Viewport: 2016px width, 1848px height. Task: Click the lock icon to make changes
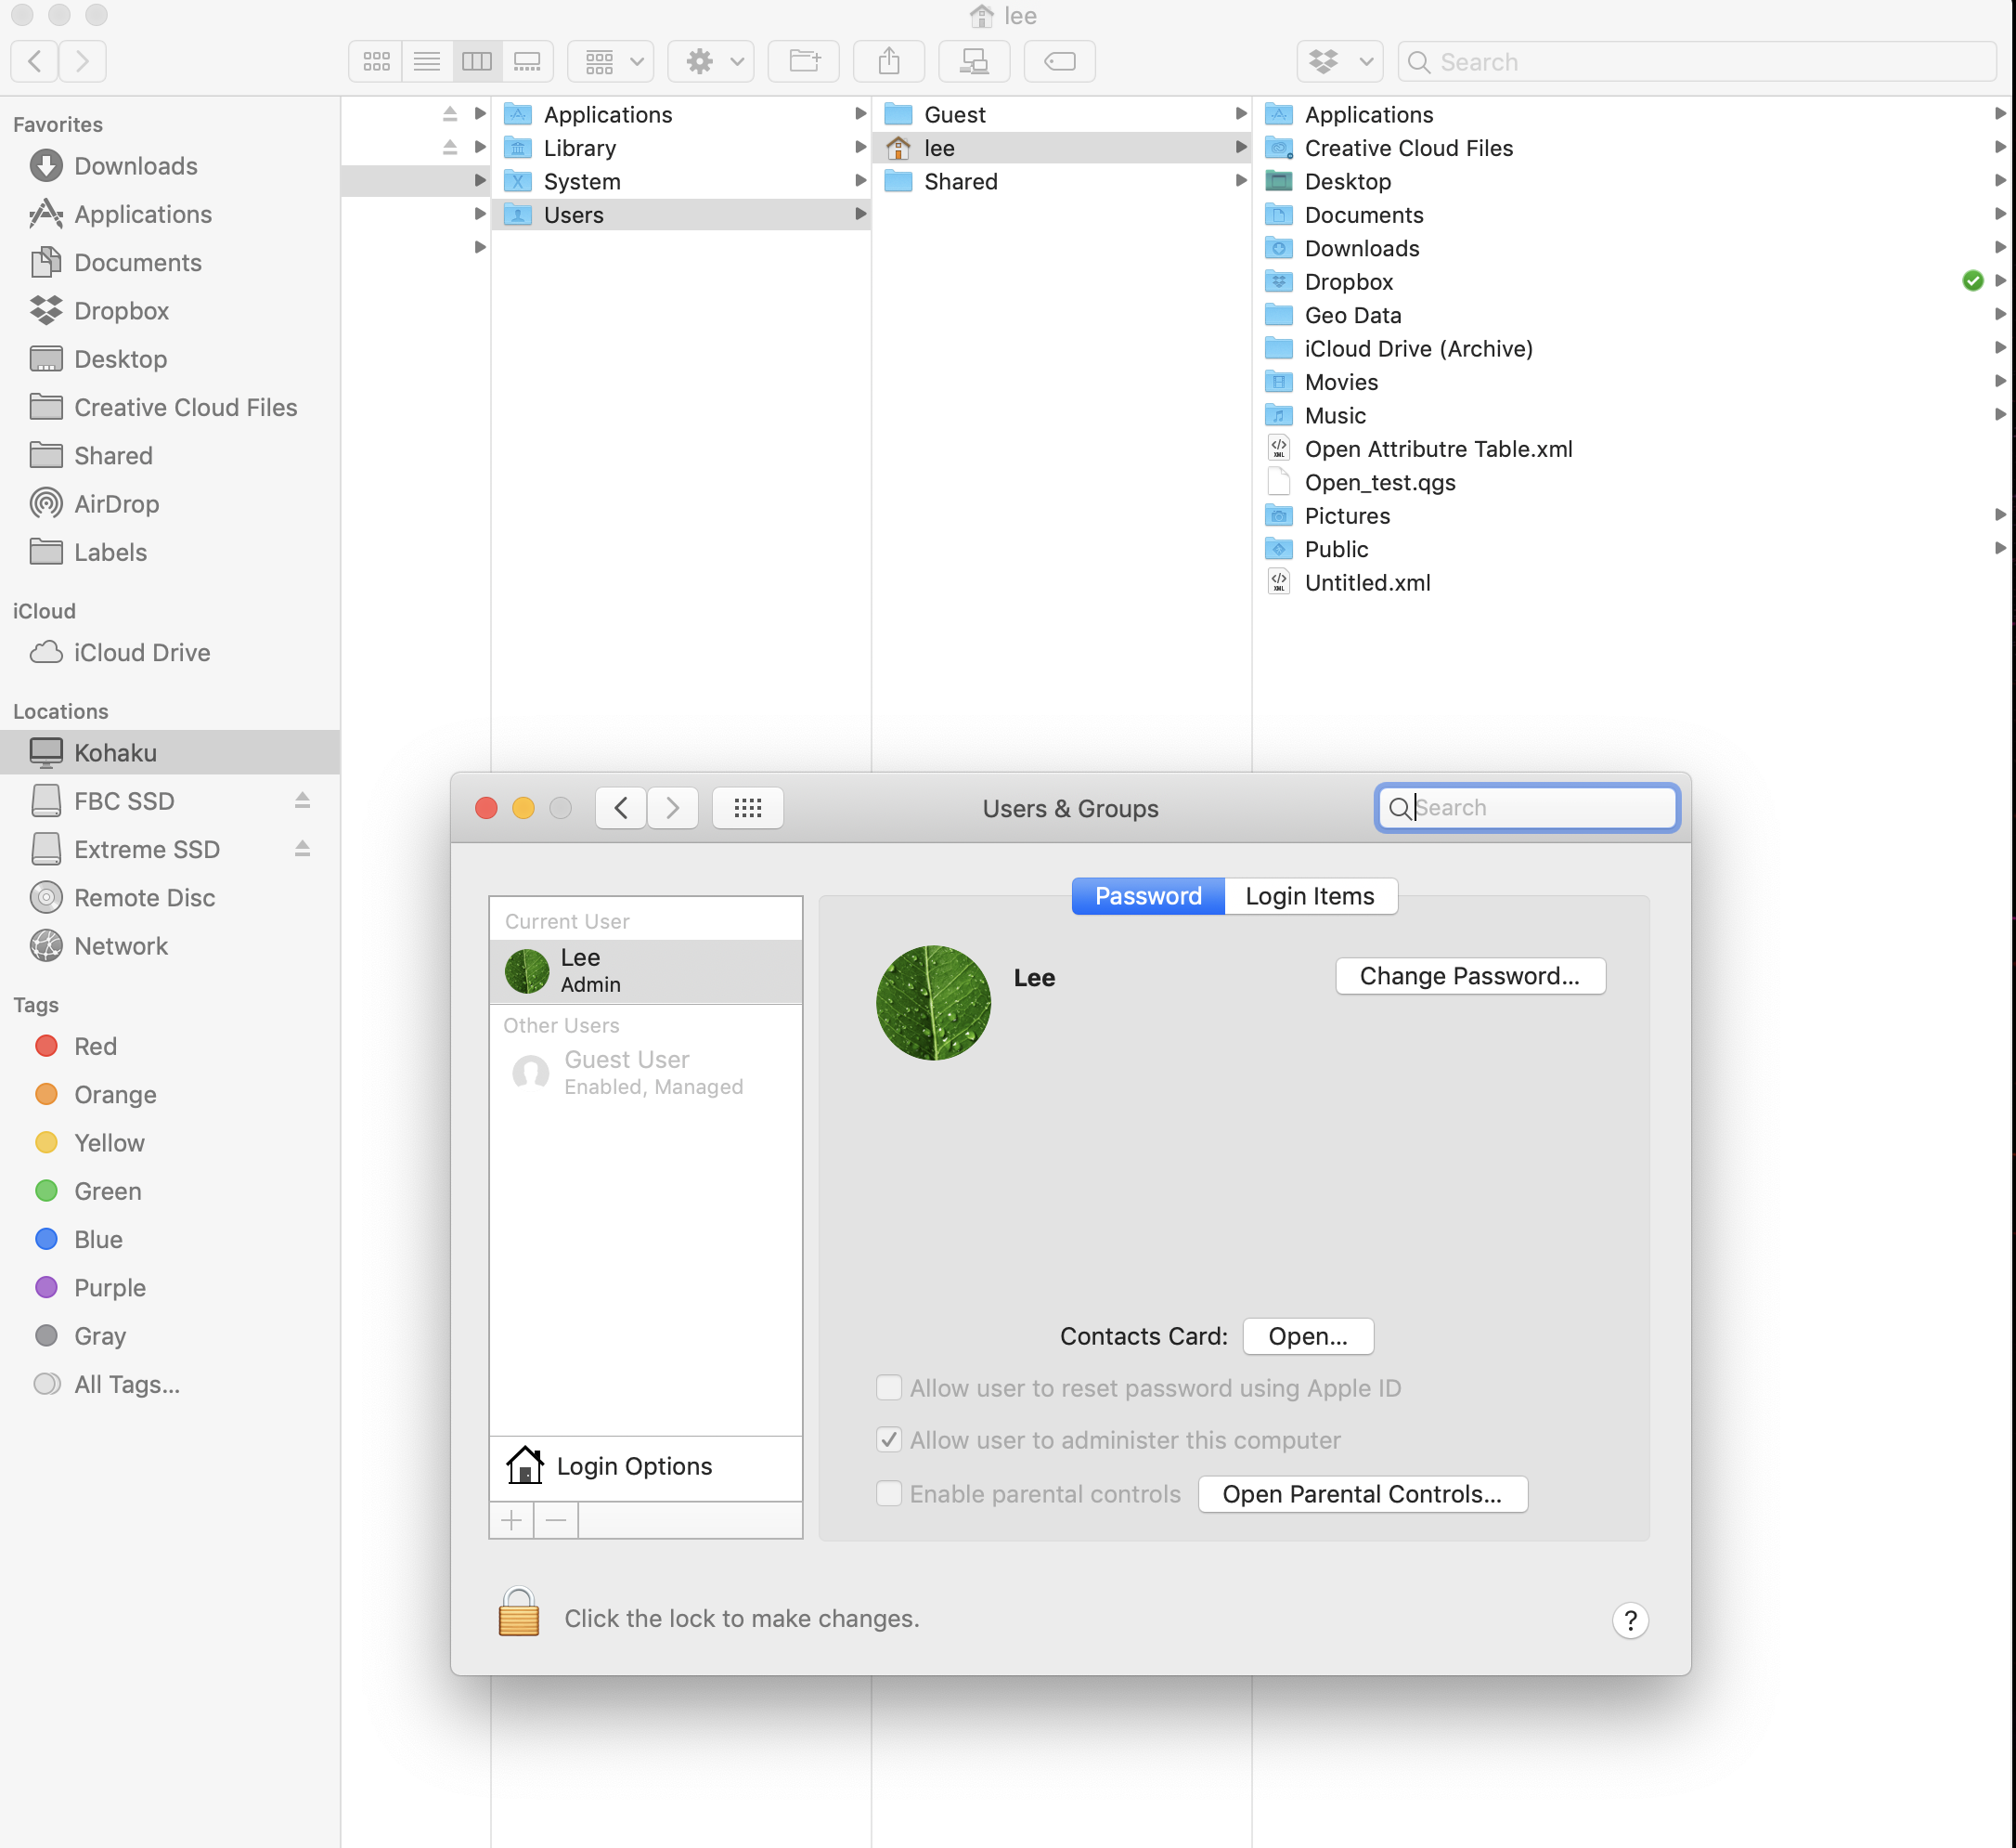518,1618
